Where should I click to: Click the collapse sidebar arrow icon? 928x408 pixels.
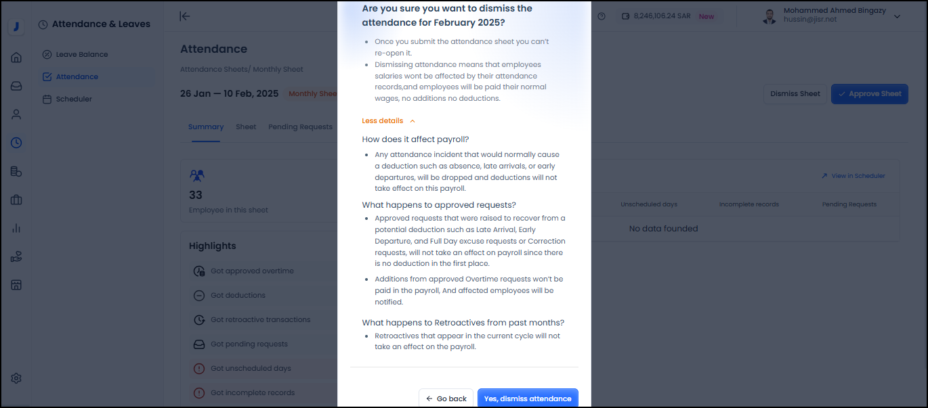(x=184, y=16)
